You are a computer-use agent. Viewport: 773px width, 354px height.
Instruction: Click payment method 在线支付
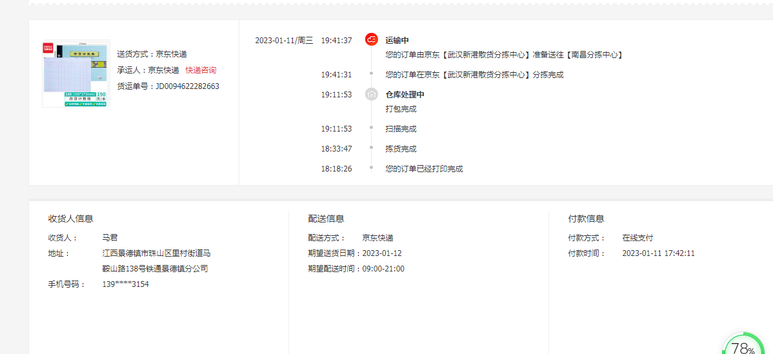(x=637, y=238)
